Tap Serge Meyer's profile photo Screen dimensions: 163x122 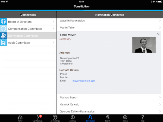click(144, 45)
